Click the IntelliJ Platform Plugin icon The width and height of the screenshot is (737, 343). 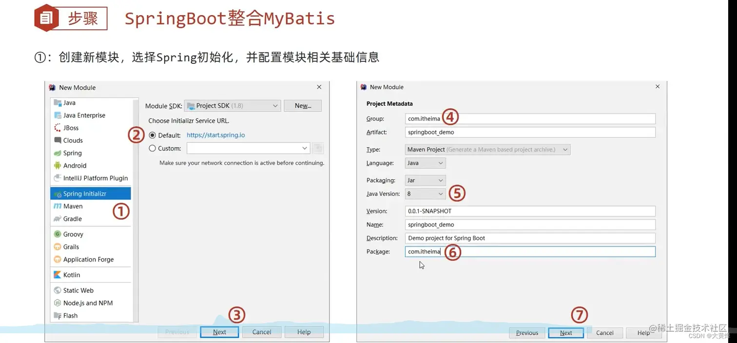click(58, 178)
